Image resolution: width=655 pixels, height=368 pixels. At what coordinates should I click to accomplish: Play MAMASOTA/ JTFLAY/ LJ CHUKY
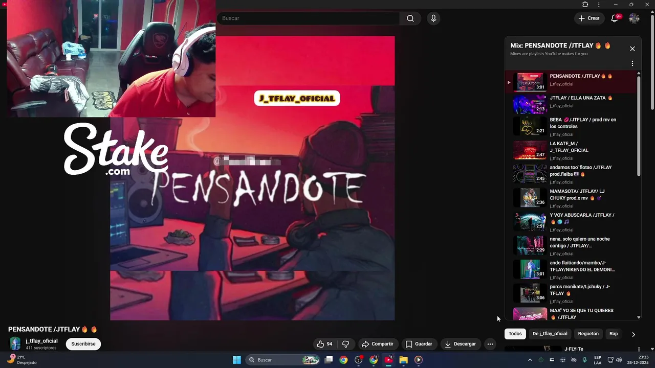pos(572,198)
